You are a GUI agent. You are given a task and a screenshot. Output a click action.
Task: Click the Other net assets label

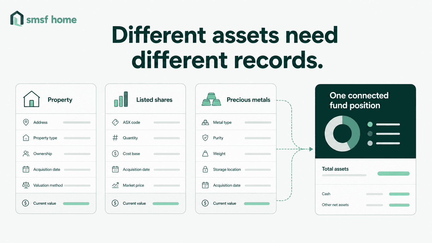coord(335,205)
